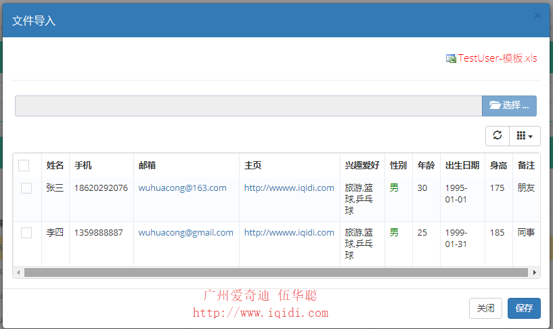This screenshot has height=329, width=553.
Task: Check the row checkbox for 李四
Action: (x=26, y=233)
